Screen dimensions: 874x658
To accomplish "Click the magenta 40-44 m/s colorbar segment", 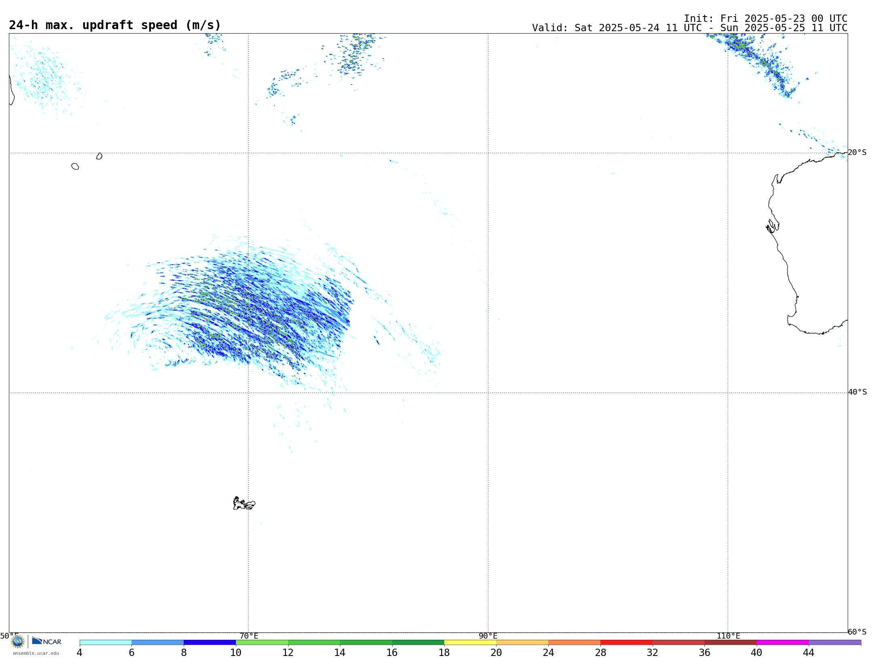I will tap(783, 642).
